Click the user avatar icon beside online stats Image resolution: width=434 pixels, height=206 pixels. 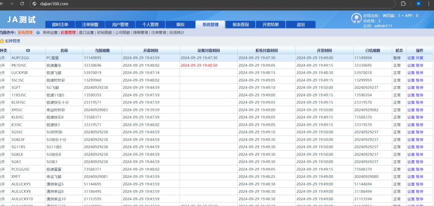[x=356, y=19]
